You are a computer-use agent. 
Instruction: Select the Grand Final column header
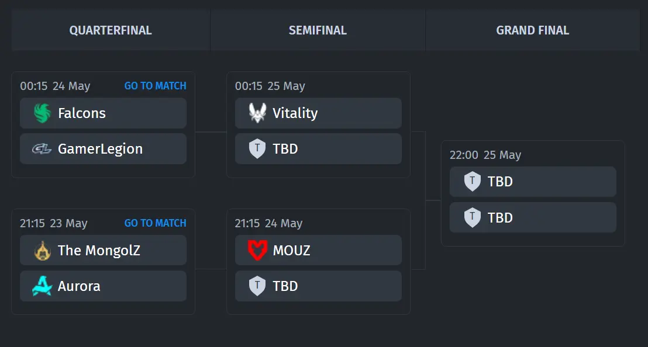(x=533, y=30)
